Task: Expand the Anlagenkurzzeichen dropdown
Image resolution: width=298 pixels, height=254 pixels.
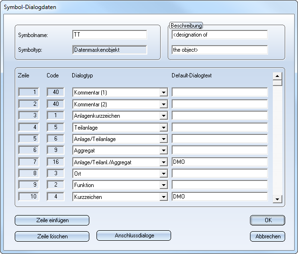Action: pyautogui.click(x=163, y=116)
